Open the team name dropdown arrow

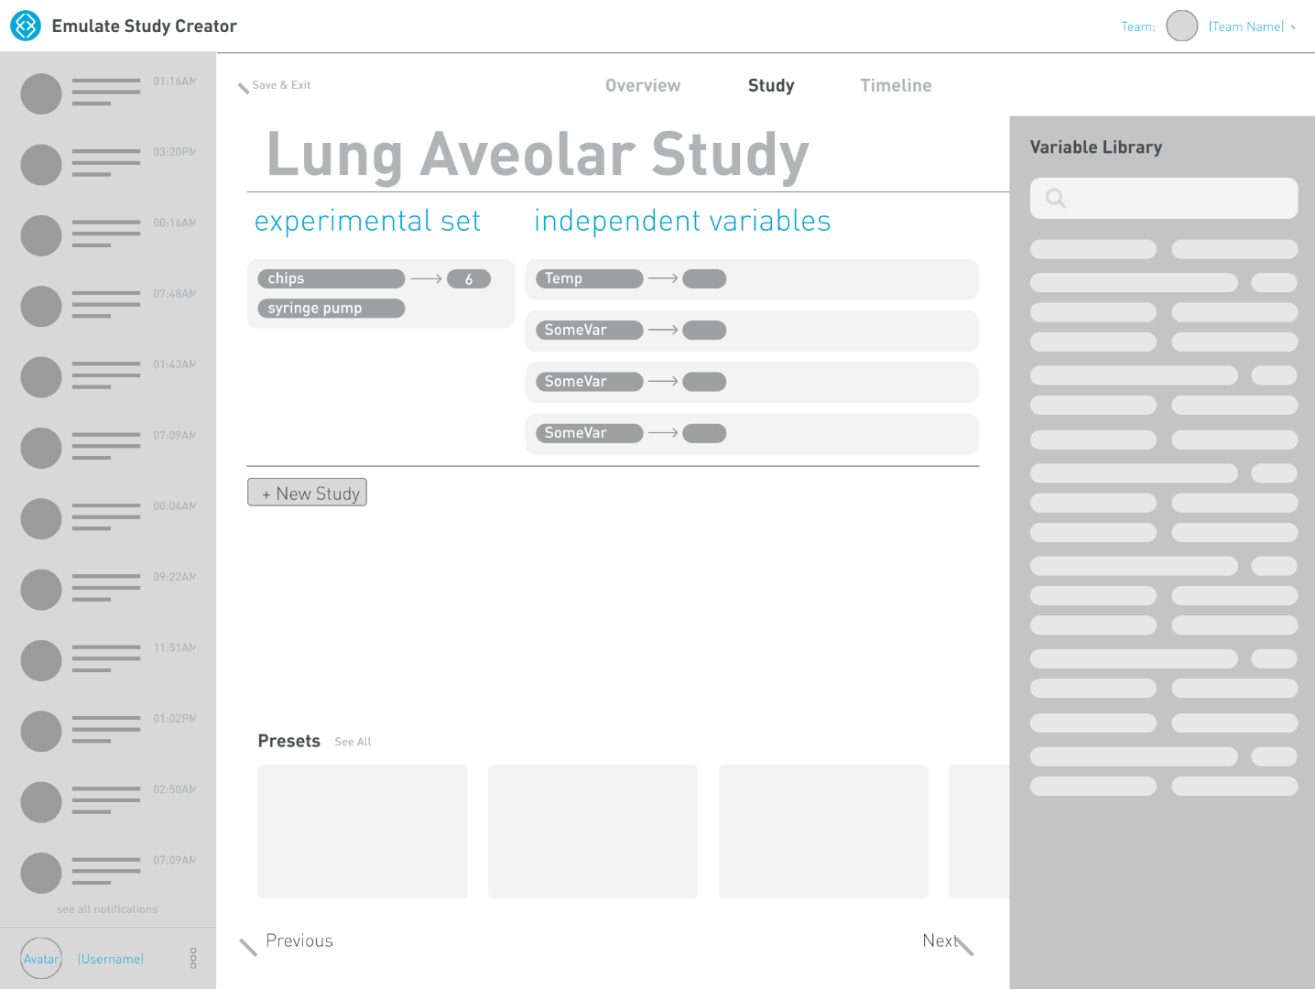[x=1293, y=27]
